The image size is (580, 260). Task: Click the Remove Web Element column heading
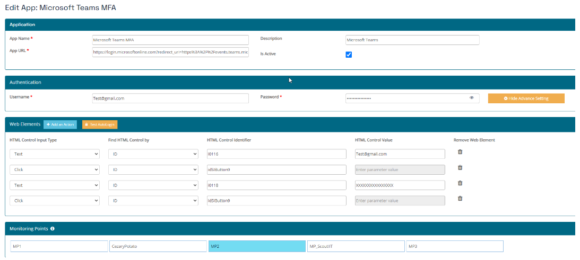point(474,140)
